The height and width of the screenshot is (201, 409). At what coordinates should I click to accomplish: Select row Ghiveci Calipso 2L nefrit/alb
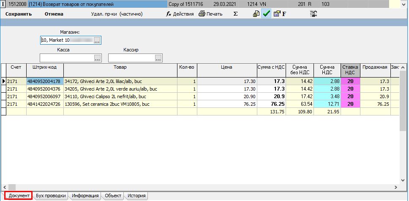[x=120, y=96]
